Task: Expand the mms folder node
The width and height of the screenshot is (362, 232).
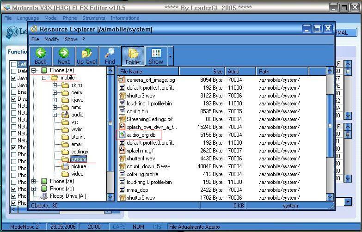Action: pos(55,107)
